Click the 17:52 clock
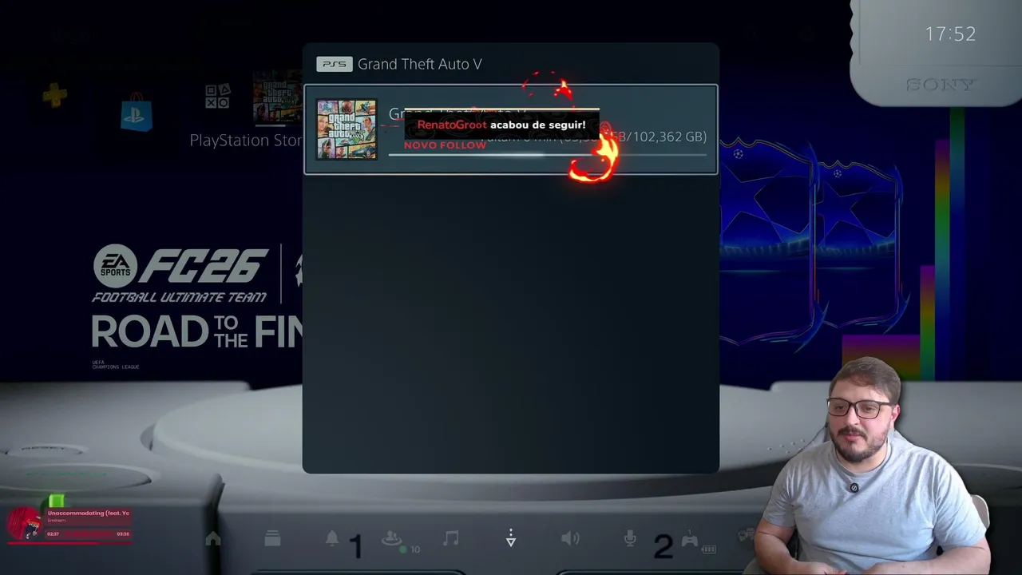Image resolution: width=1022 pixels, height=575 pixels. click(950, 34)
